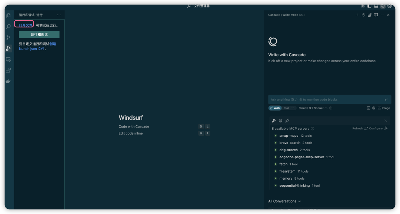Open the Extensions icon
This screenshot has width=400, height=214.
click(x=8, y=70)
